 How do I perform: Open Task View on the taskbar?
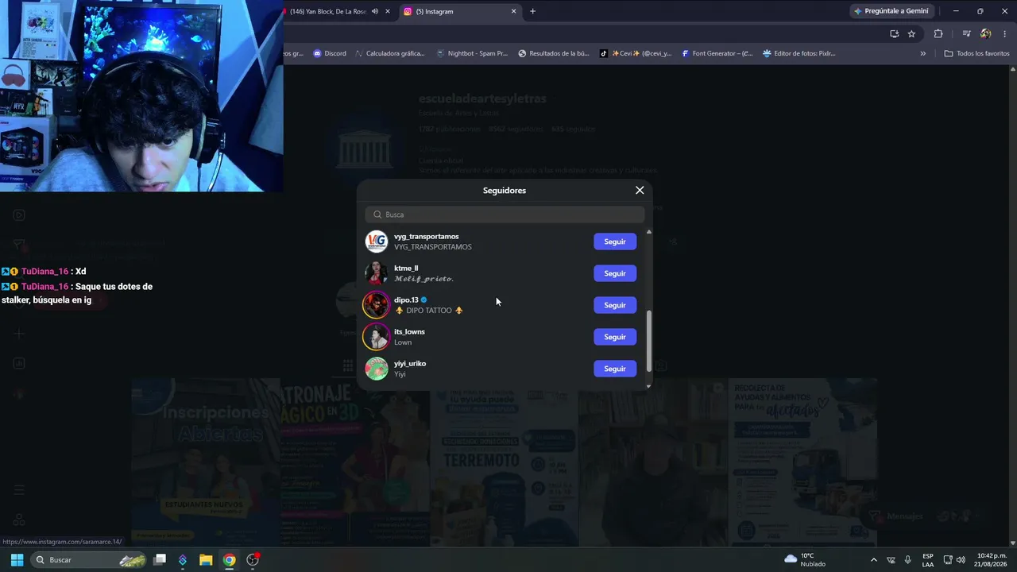(160, 560)
